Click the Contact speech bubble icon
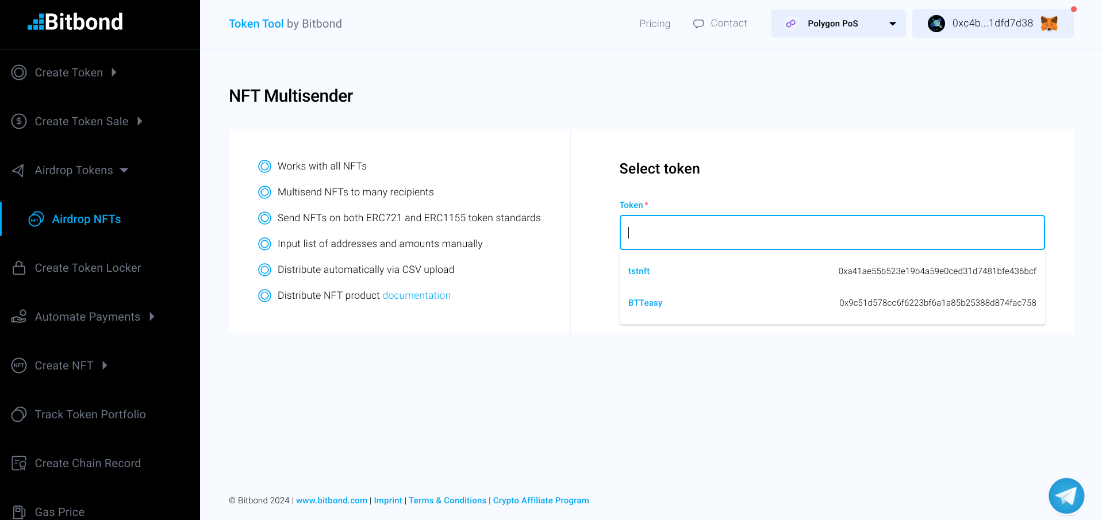Image resolution: width=1102 pixels, height=520 pixels. [698, 24]
